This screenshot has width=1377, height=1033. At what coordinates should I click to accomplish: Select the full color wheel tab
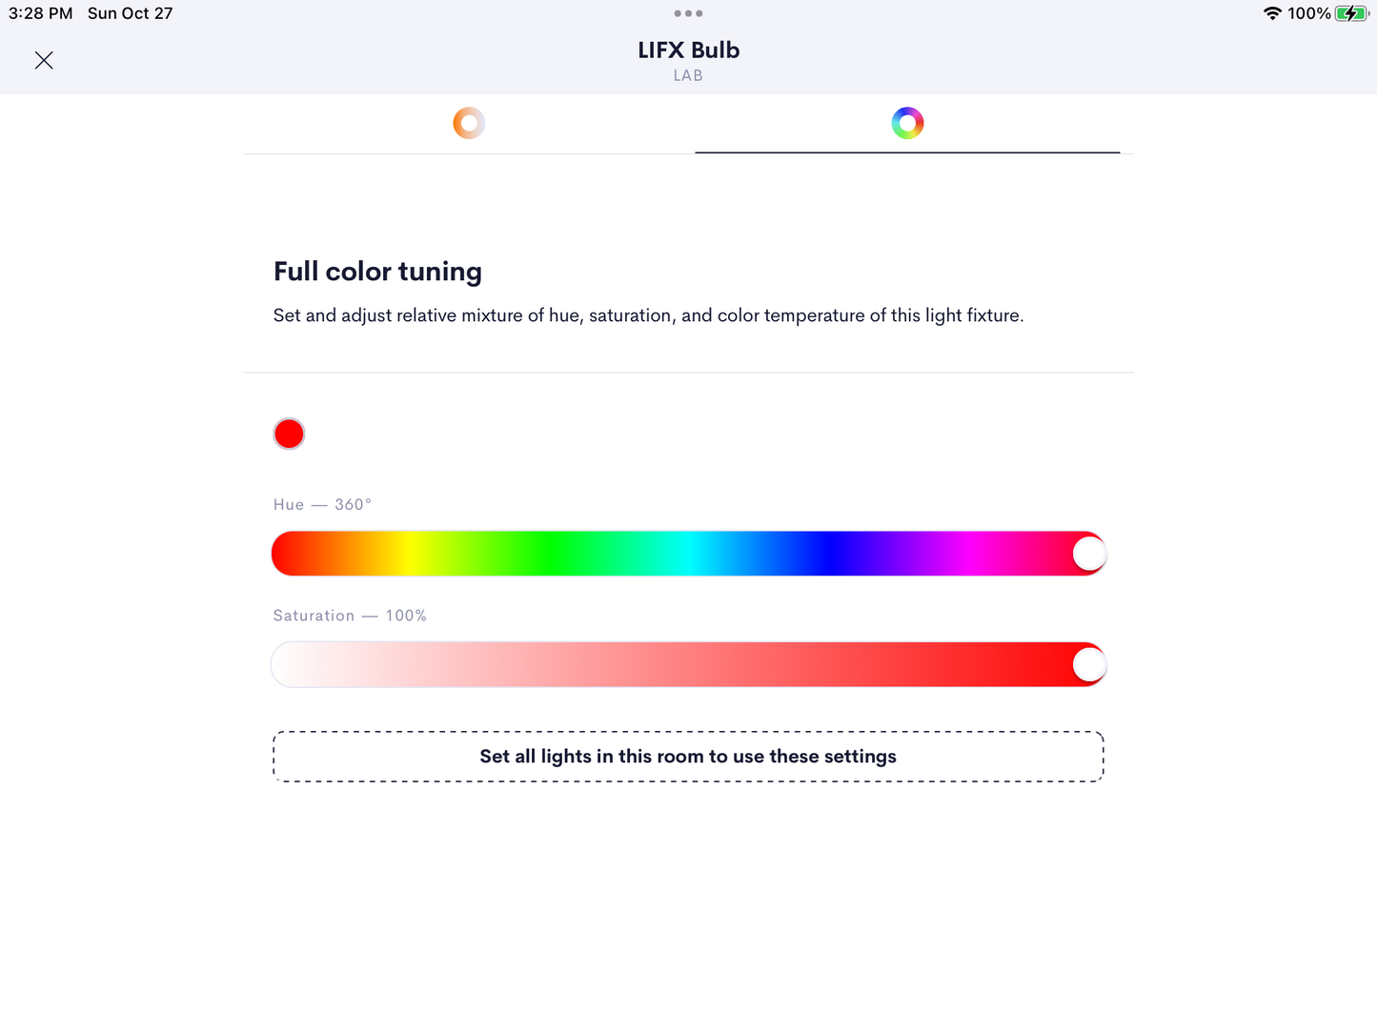[x=907, y=123]
